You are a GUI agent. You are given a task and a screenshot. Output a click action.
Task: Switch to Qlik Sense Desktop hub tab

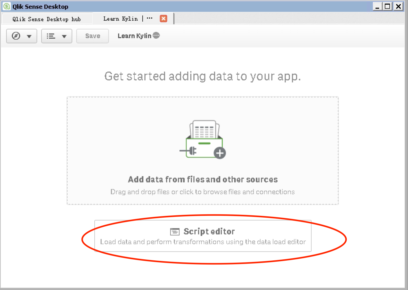pyautogui.click(x=47, y=19)
